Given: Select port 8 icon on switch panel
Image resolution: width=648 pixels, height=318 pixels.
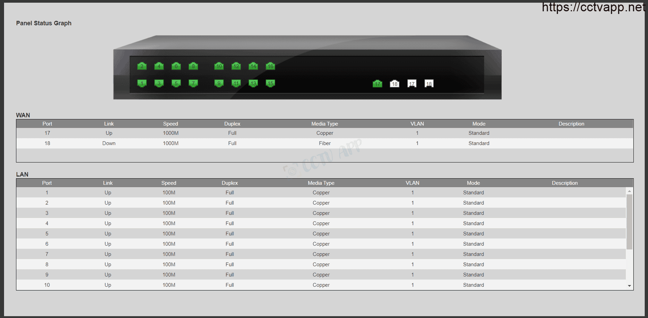Looking at the screenshot, I should coord(193,66).
